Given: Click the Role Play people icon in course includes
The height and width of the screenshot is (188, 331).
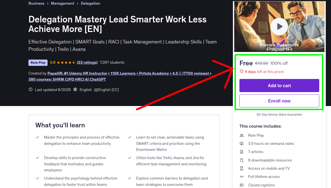Looking at the screenshot, I should 242,135.
